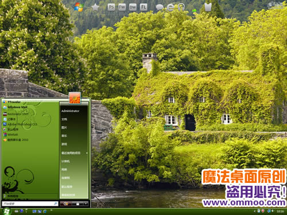Open the Administrator user folder
Viewport: 287px width, 215px height.
(x=70, y=111)
